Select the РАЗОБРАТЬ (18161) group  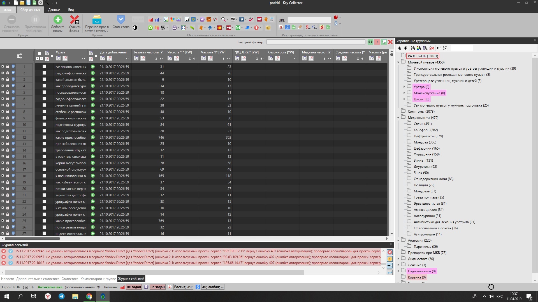tap(423, 56)
